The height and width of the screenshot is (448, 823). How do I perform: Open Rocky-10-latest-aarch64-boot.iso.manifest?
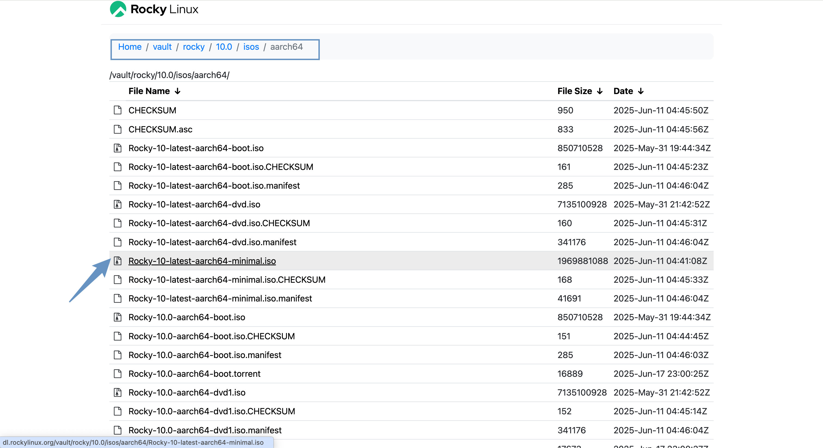(x=214, y=186)
